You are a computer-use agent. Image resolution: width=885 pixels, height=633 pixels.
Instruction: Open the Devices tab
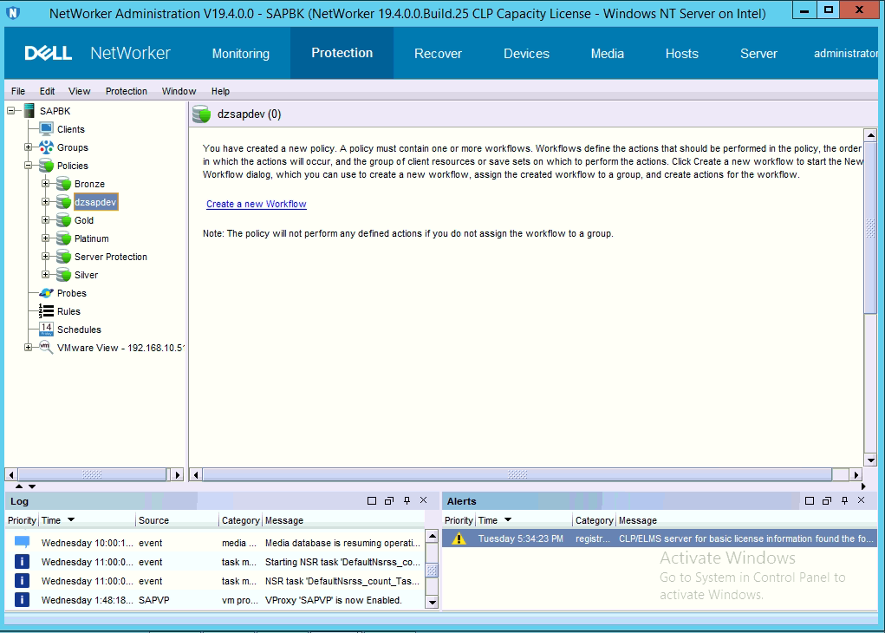coord(526,54)
